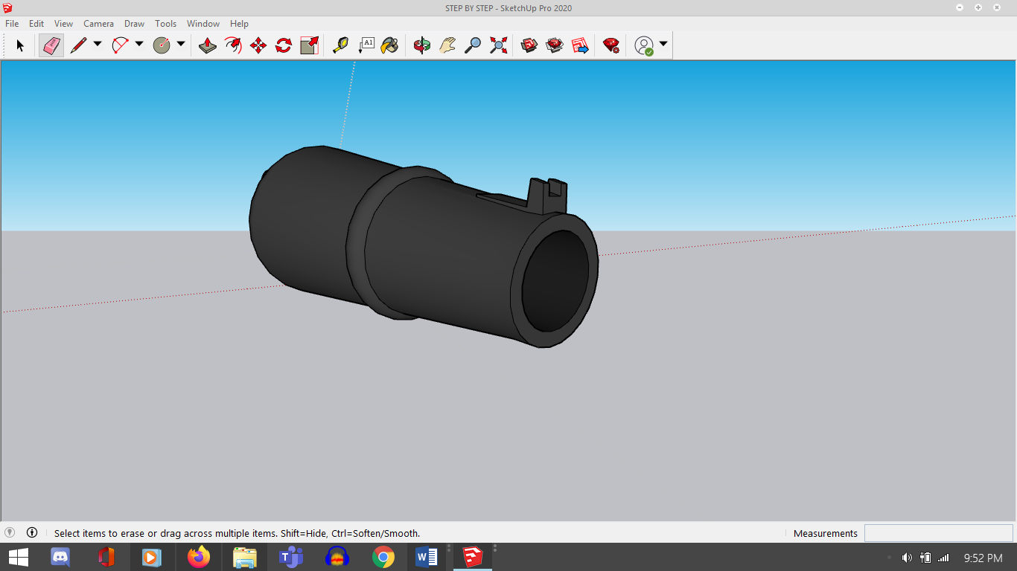Open Google Chrome from the taskbar
Image resolution: width=1017 pixels, height=571 pixels.
[x=383, y=557]
